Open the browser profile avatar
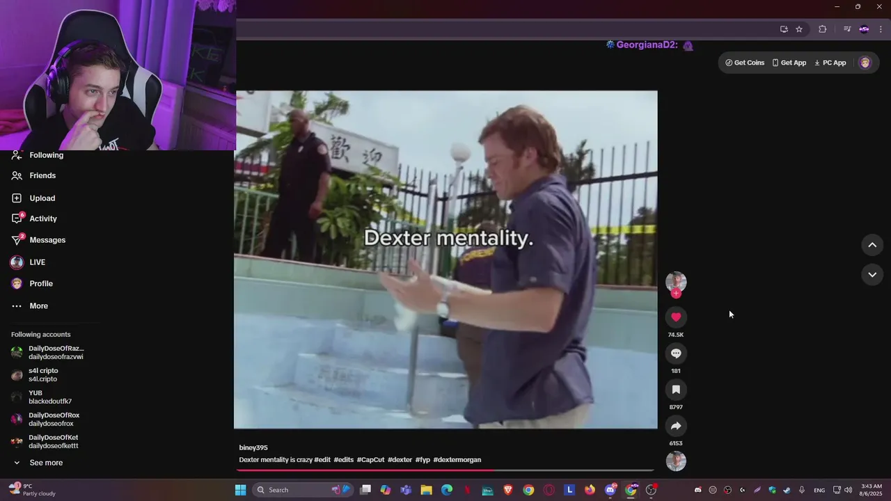Screen dimensions: 891x501 coord(864,29)
